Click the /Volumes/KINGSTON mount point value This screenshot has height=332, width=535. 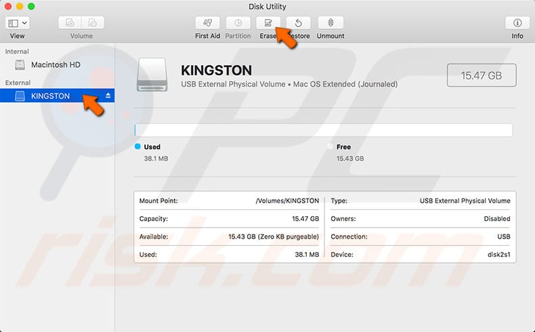(287, 201)
